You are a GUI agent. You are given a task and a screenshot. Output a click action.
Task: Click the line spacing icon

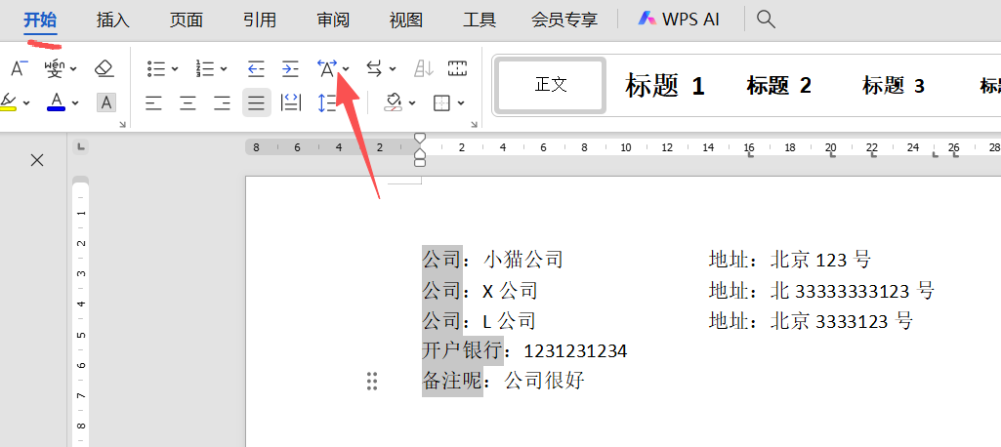click(x=327, y=102)
